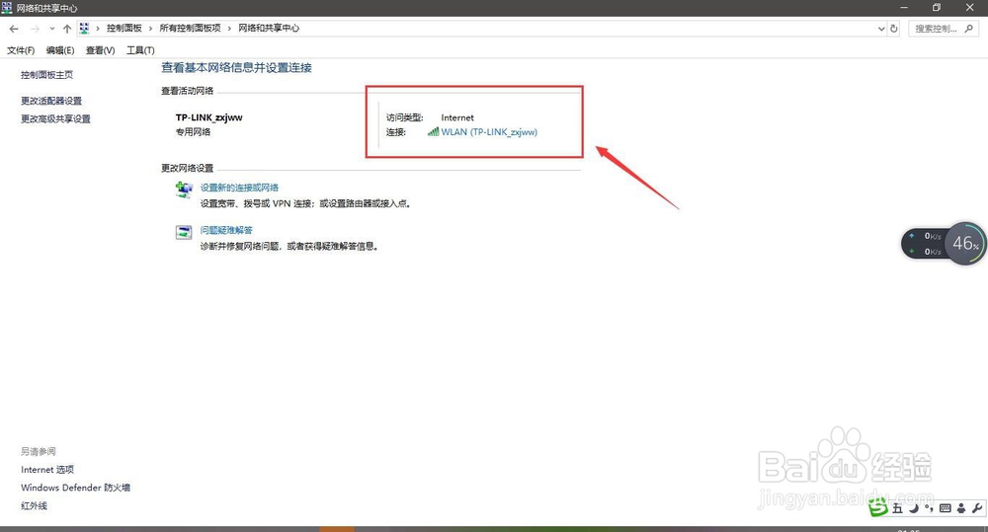Open the soft keyboard icon in IME bar

(x=946, y=508)
